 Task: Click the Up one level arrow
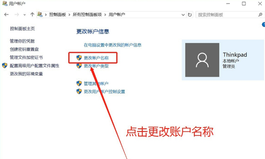[32, 14]
